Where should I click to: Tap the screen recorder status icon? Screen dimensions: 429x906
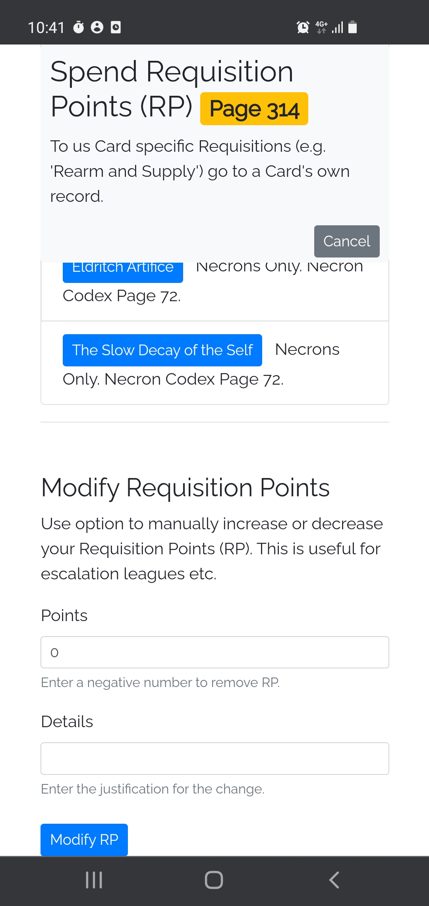(x=116, y=27)
